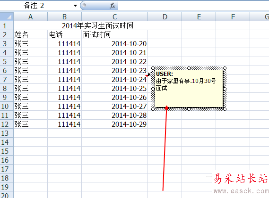Click empty cell C18

[114, 178]
